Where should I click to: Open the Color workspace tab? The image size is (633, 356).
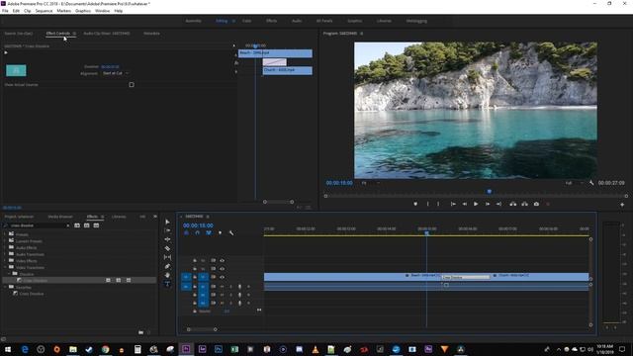click(246, 21)
